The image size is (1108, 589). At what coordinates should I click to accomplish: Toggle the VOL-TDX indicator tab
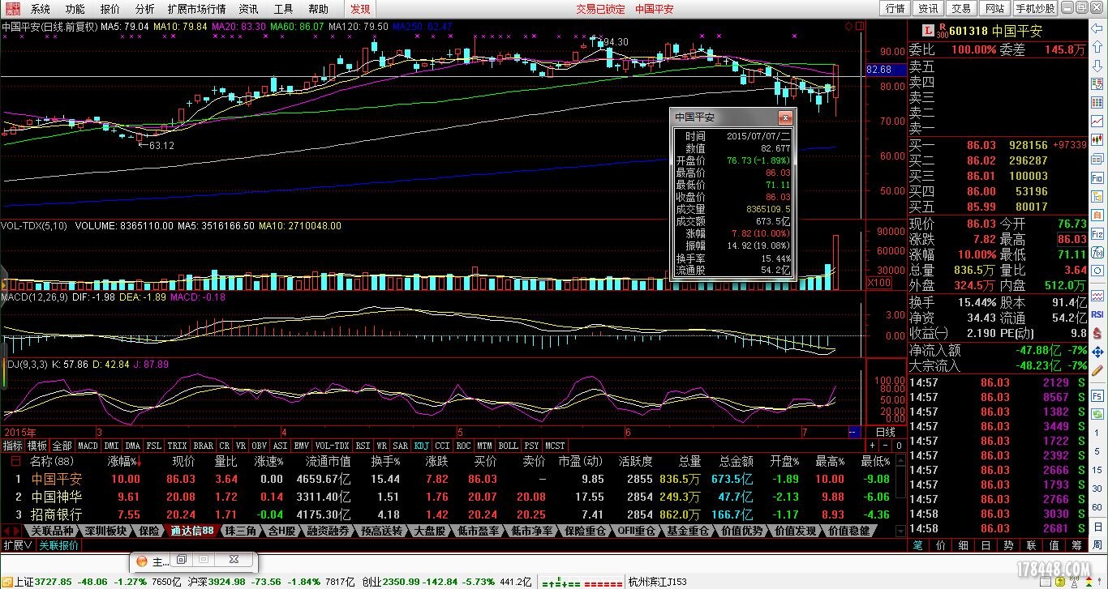pyautogui.click(x=333, y=445)
